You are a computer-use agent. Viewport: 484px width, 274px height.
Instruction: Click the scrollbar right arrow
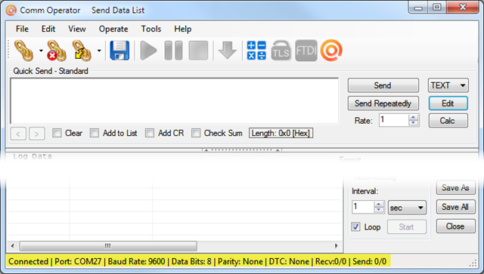(x=336, y=246)
